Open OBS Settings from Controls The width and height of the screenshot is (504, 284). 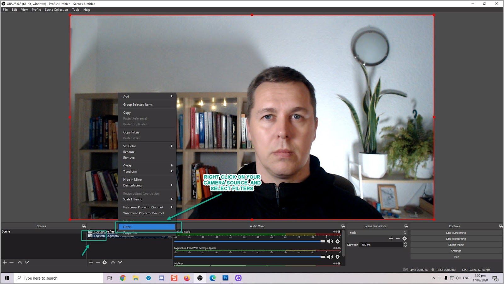coord(456,251)
